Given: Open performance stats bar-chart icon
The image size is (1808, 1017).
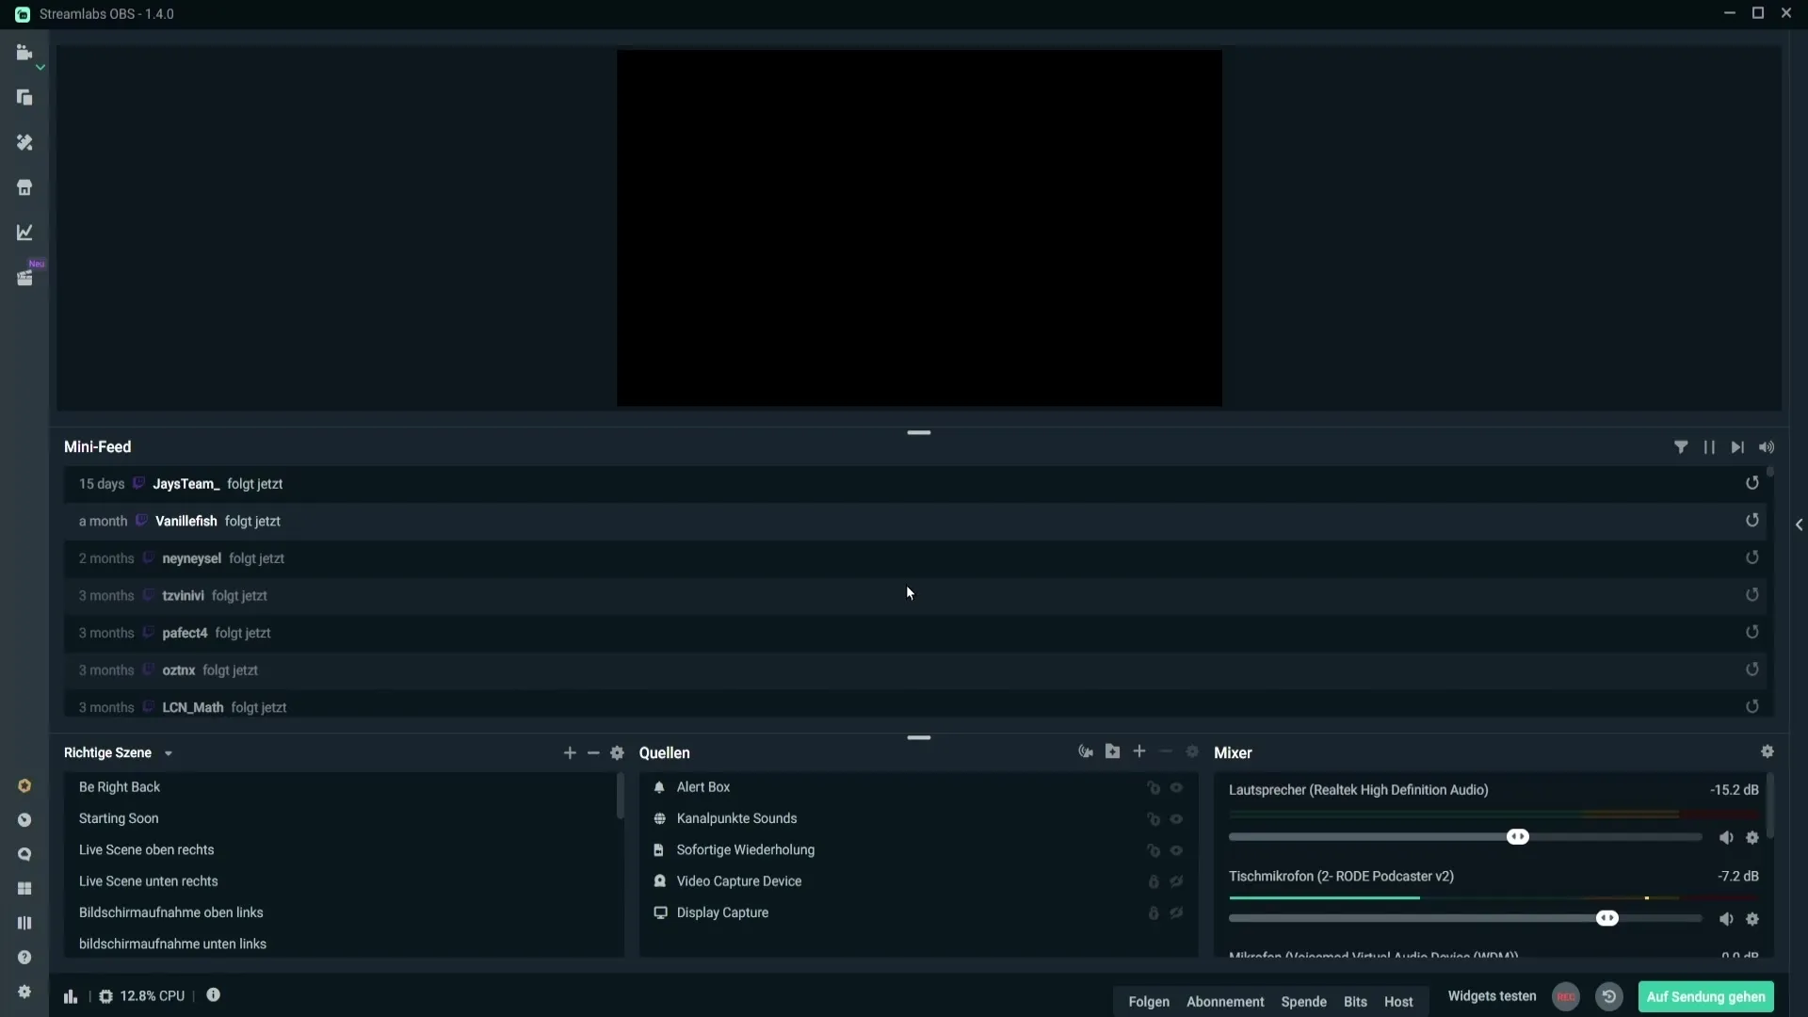Looking at the screenshot, I should pos(71,996).
